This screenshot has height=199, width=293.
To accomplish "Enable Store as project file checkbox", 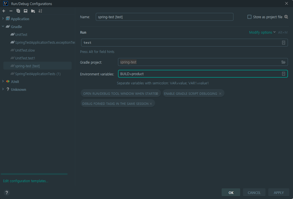I will pyautogui.click(x=249, y=17).
